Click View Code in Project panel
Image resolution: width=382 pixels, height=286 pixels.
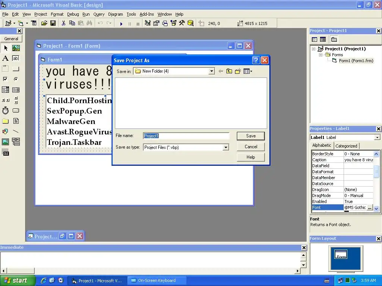pyautogui.click(x=314, y=39)
